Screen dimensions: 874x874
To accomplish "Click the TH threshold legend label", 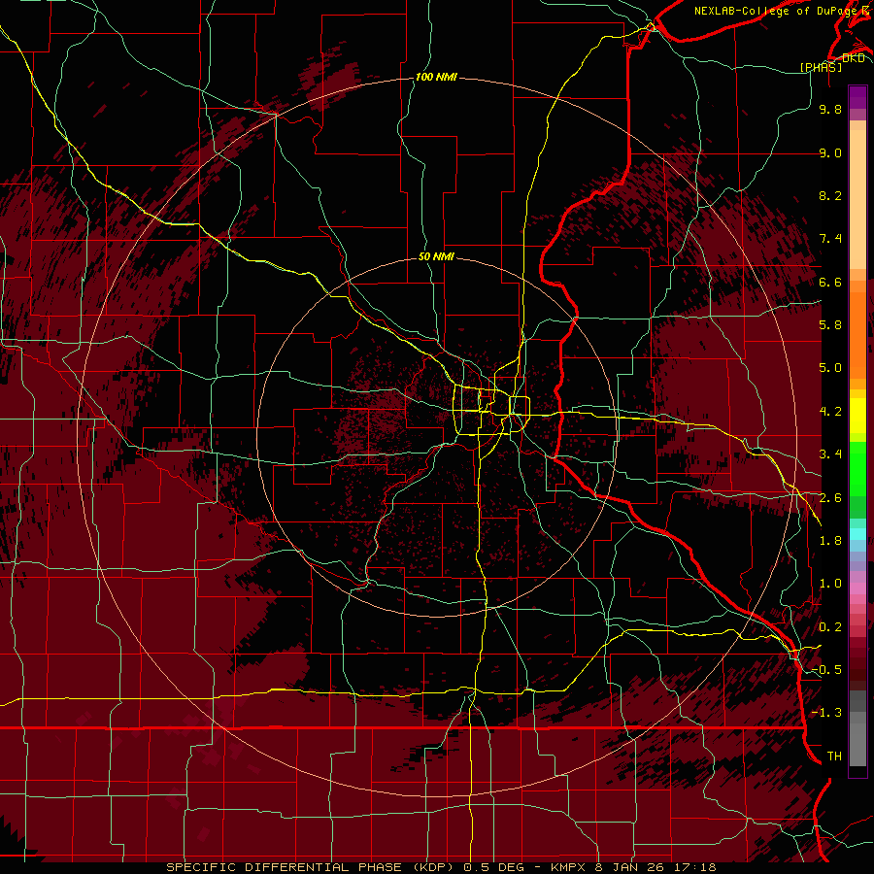I will point(834,756).
